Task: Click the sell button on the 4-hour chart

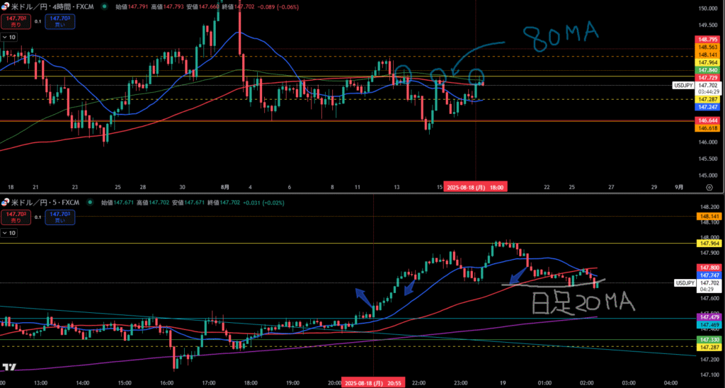Action: [x=15, y=20]
